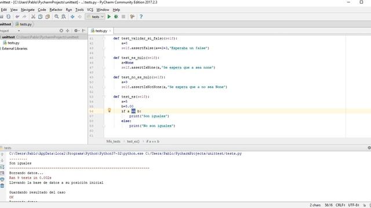This screenshot has width=371, height=208.
Task: Click the Print icon in Run panel
Action: pyautogui.click(x=2, y=180)
